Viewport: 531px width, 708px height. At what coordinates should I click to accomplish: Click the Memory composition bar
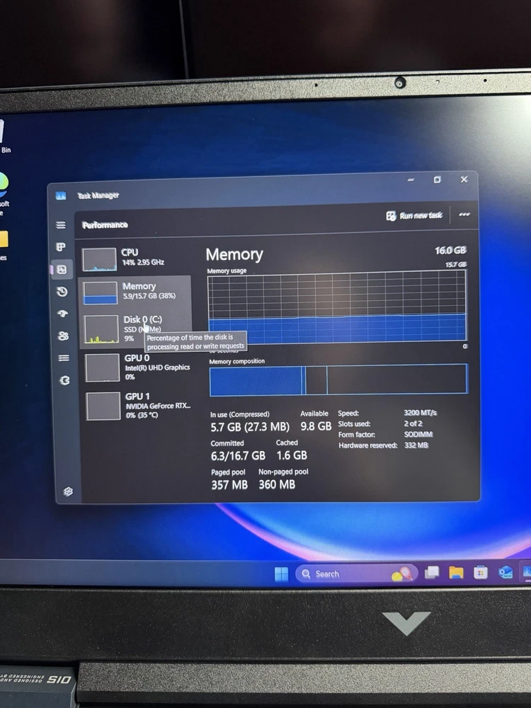point(338,379)
